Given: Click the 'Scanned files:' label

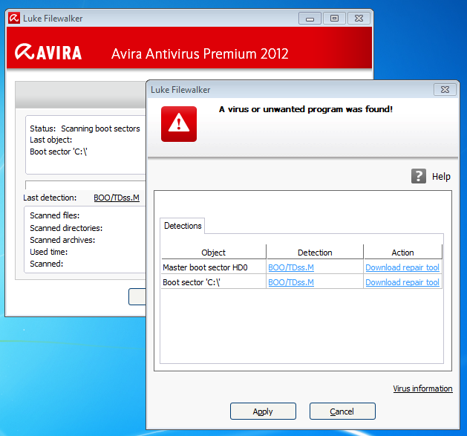Looking at the screenshot, I should [55, 215].
